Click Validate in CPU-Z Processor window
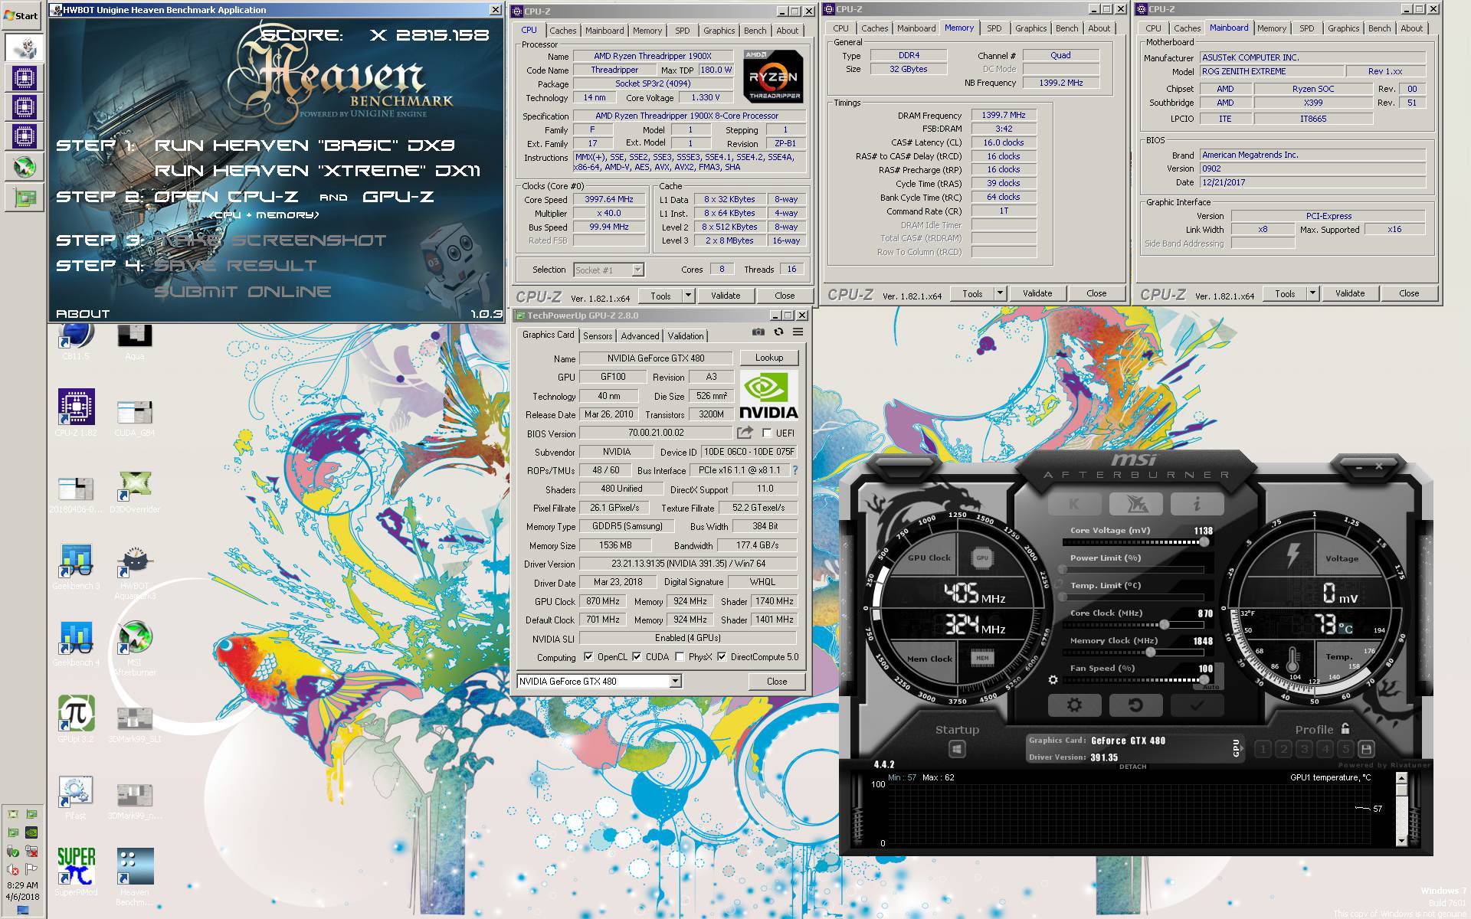Image resolution: width=1471 pixels, height=919 pixels. (x=726, y=296)
